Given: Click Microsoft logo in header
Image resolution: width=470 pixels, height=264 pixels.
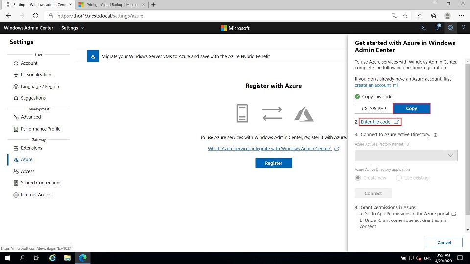Looking at the screenshot, I should (235, 28).
